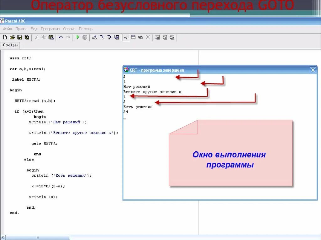Click the Copy icon on the toolbar
The image size is (321, 240).
pos(44,37)
